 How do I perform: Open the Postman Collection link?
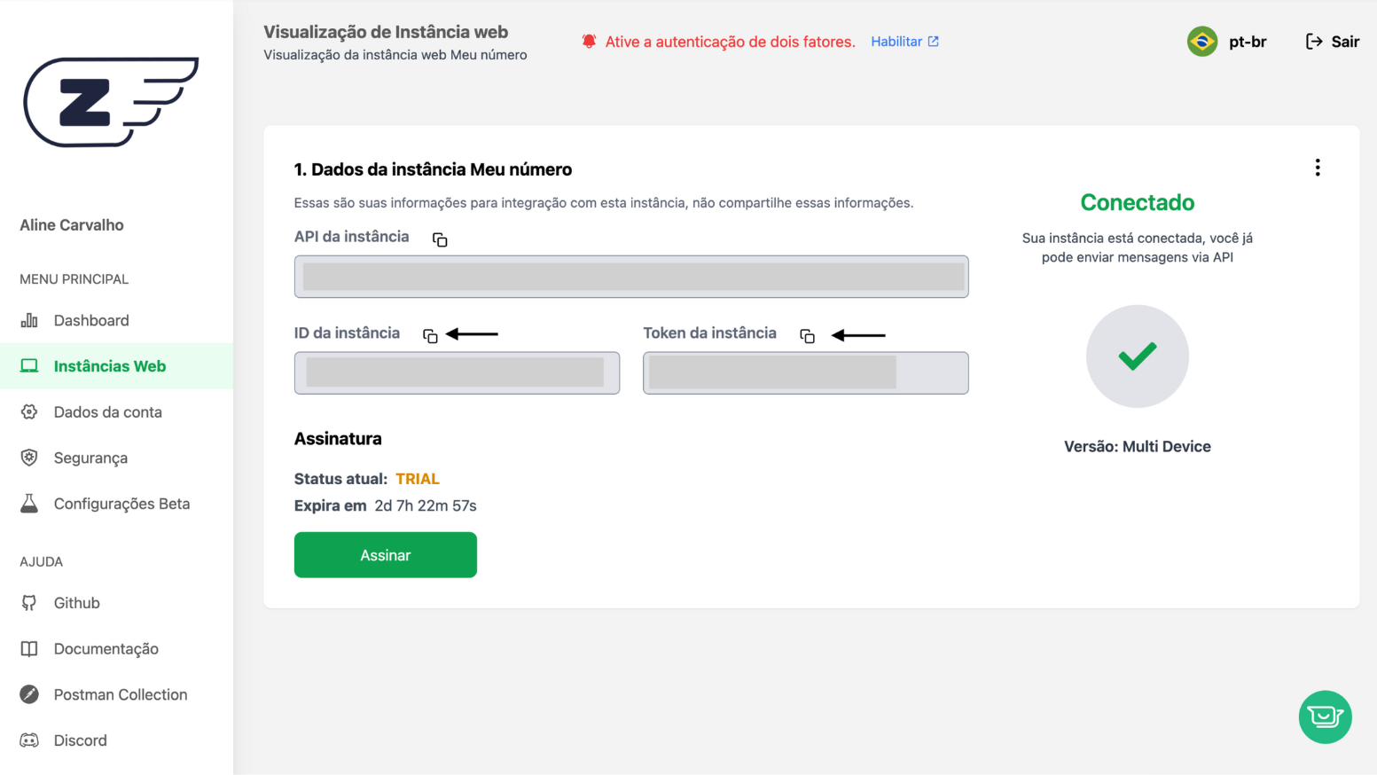click(x=121, y=694)
